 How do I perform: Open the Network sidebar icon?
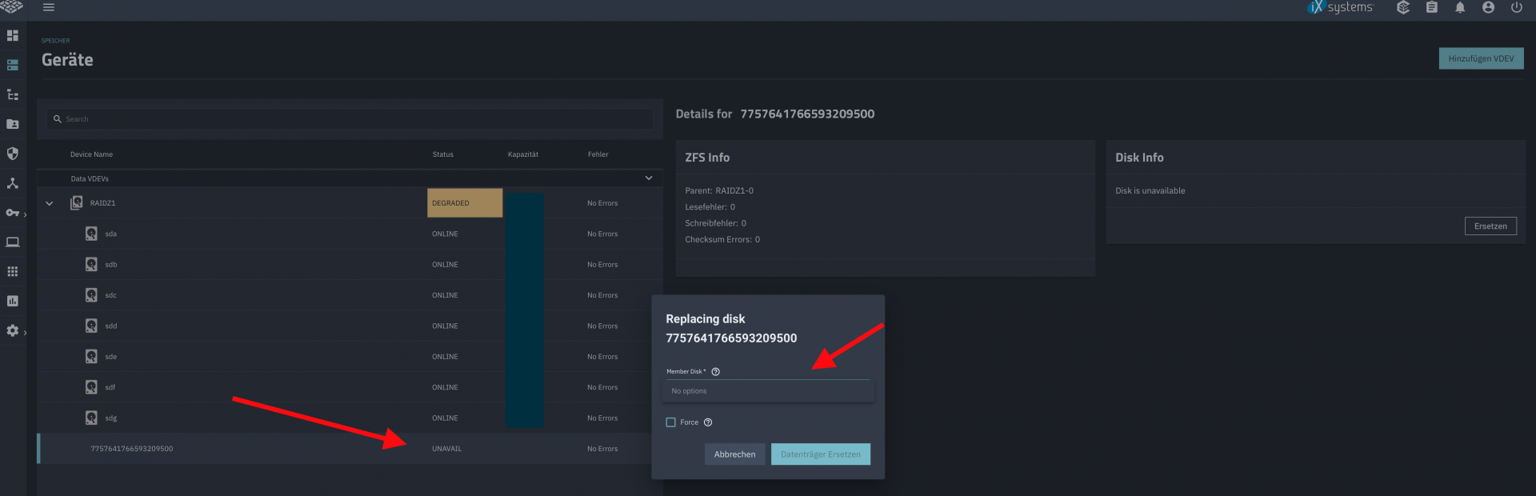[x=13, y=183]
